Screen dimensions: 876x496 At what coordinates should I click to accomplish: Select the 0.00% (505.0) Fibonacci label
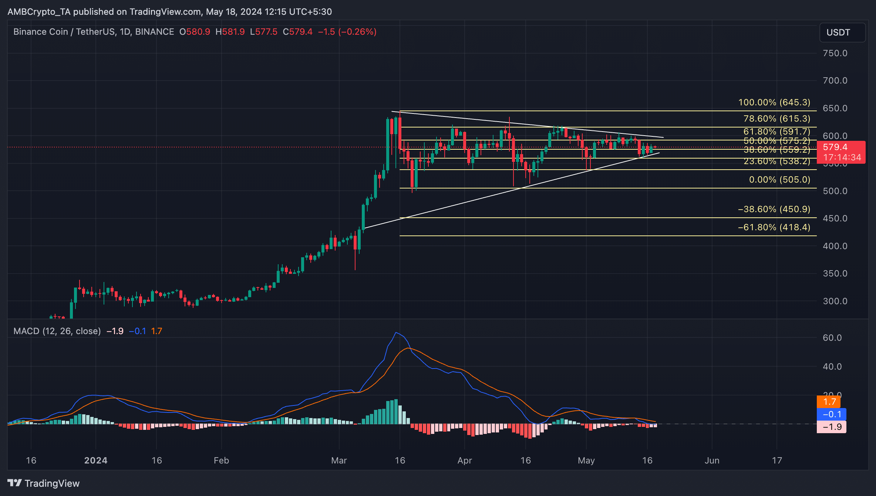tap(780, 180)
